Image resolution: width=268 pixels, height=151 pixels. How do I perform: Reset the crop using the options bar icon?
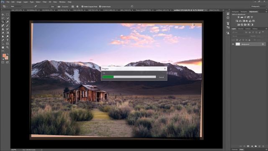[132, 7]
